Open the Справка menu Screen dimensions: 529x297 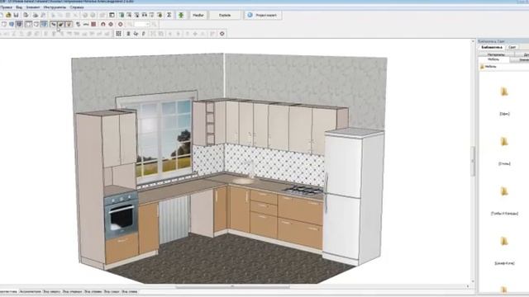[x=77, y=7]
